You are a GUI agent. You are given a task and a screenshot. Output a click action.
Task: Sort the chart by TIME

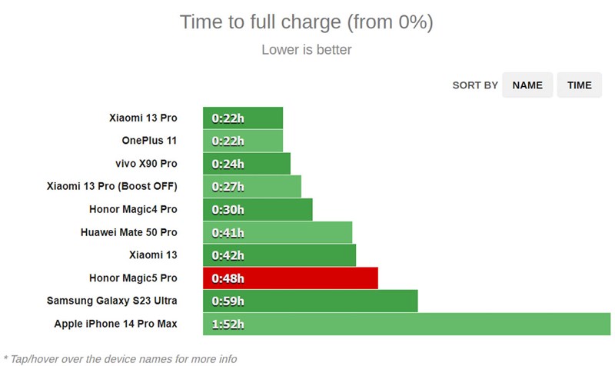pyautogui.click(x=579, y=85)
